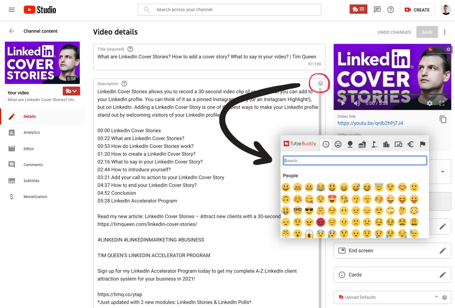Insert the heart eyes emoji

pyautogui.click(x=332, y=199)
